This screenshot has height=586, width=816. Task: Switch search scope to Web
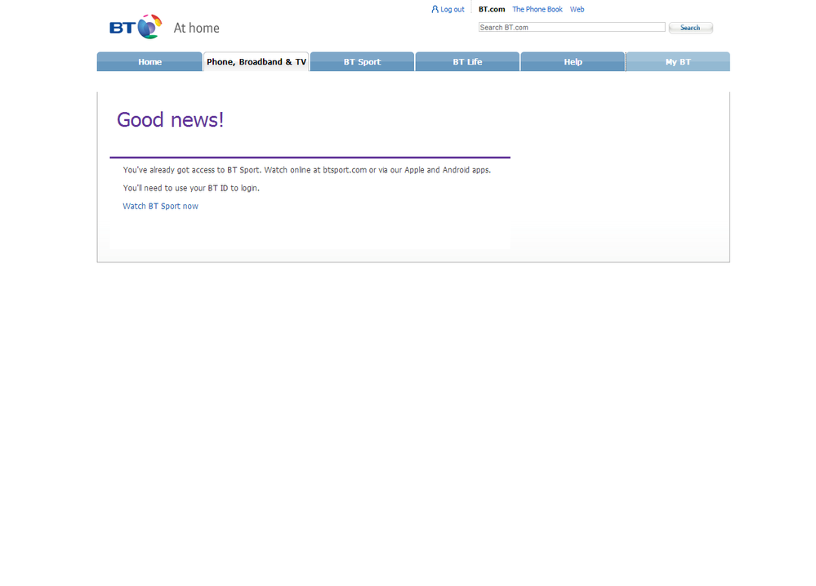coord(577,9)
